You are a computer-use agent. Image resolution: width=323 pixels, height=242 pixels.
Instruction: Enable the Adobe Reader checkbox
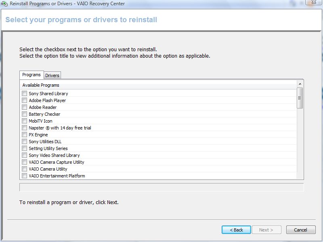point(24,107)
